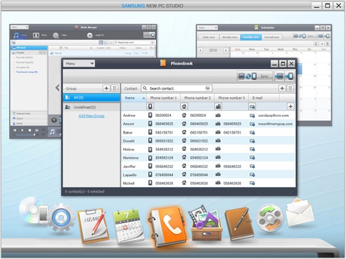Click the Video icon in Media Manager
This screenshot has width=346, height=259.
[56, 35]
